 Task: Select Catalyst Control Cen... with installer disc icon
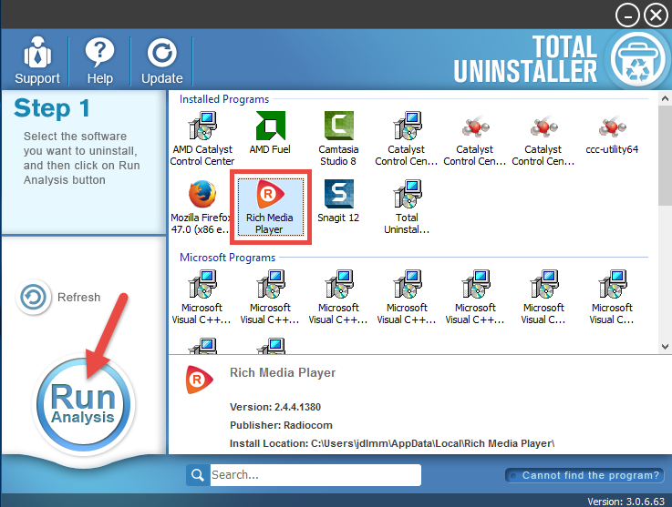click(407, 138)
